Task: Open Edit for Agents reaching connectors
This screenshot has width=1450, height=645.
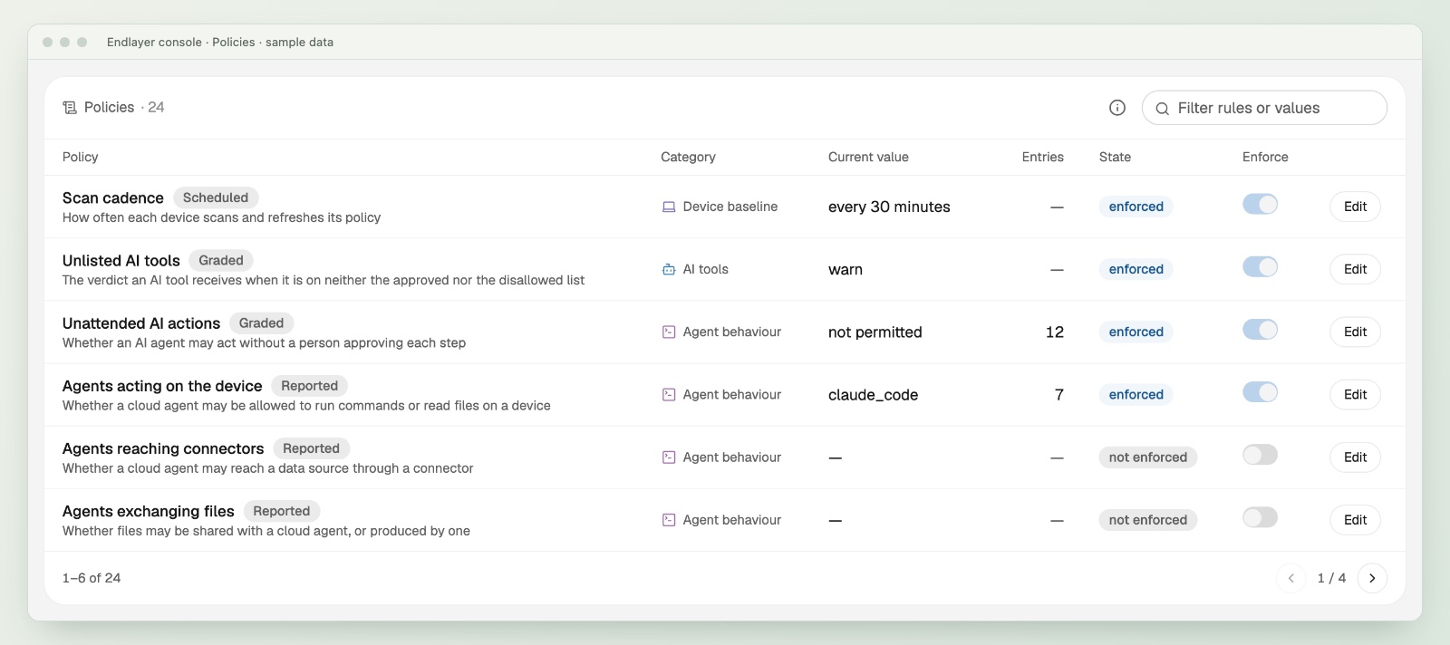Action: (x=1355, y=457)
